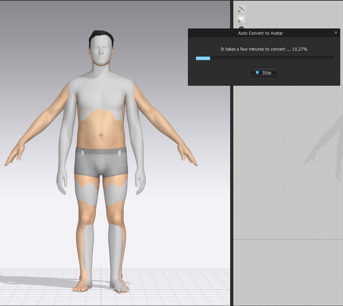Click the divider between 3D and 2D windows
The width and height of the screenshot is (343, 306).
[232, 173]
